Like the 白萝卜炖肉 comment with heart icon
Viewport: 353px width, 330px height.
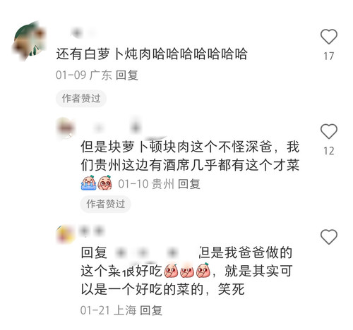[x=329, y=37]
